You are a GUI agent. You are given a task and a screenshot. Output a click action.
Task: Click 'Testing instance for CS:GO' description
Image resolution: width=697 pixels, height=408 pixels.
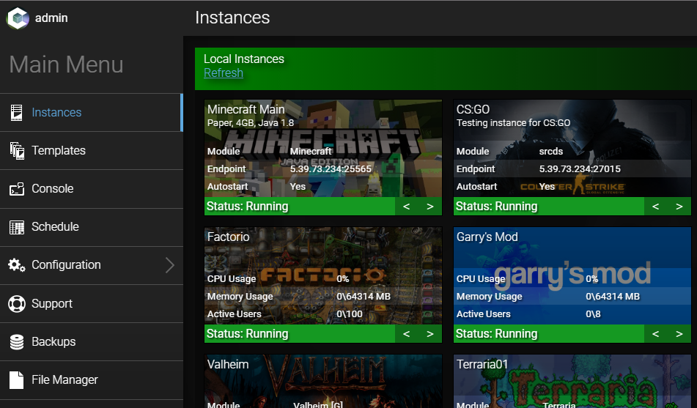pos(514,123)
